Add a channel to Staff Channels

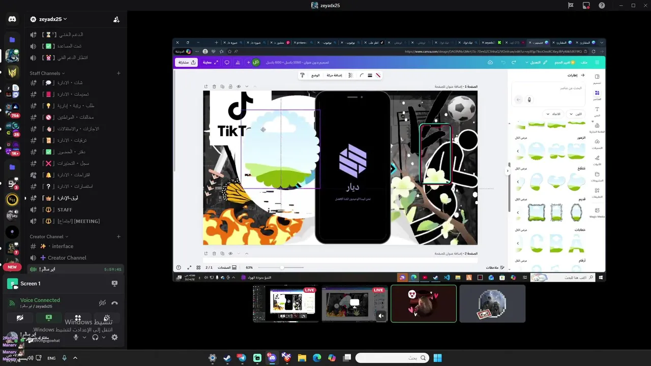pos(119,73)
